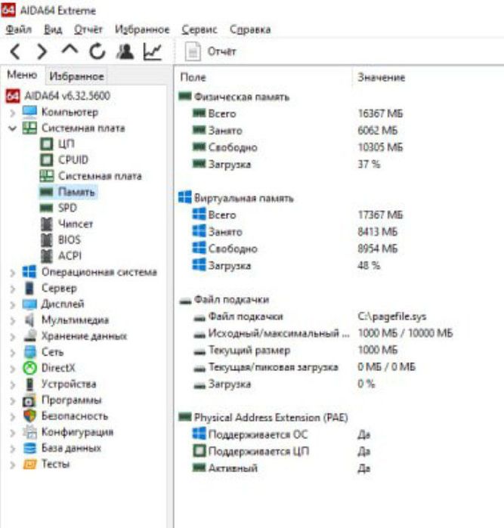The height and width of the screenshot is (528, 504).
Task: Open the Избранное menu in the menu bar
Action: 142,29
